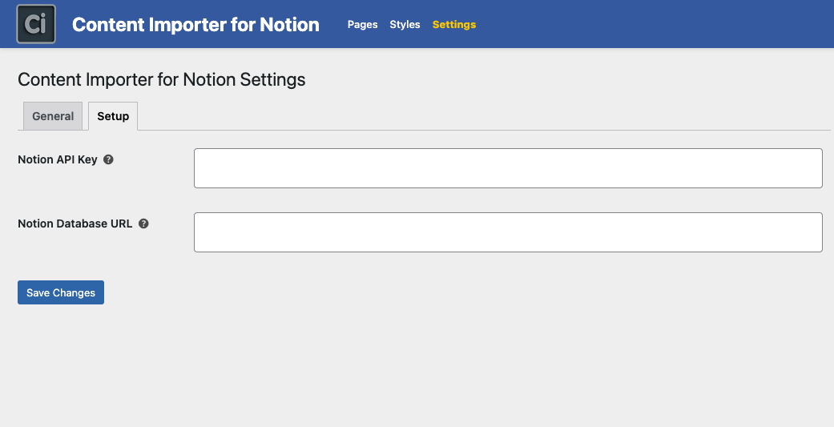The image size is (834, 427).
Task: Select the highlighted Settings navigation item
Action: (x=454, y=25)
